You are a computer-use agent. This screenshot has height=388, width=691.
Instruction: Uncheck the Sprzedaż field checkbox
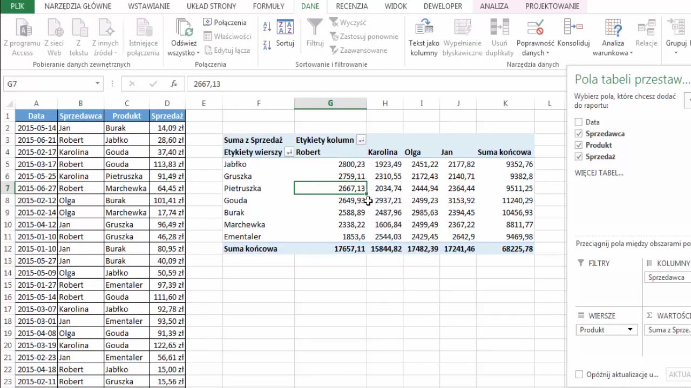coord(579,157)
